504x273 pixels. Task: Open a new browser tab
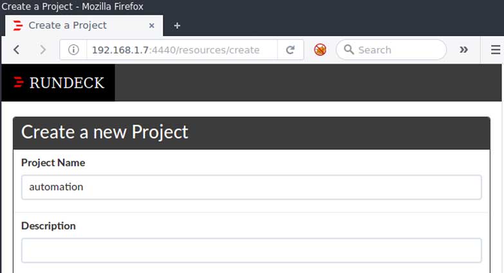pyautogui.click(x=177, y=26)
